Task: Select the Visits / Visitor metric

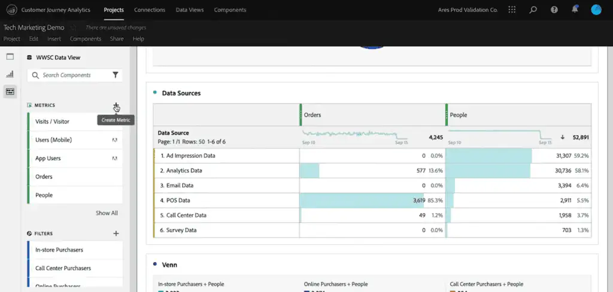Action: coord(75,121)
